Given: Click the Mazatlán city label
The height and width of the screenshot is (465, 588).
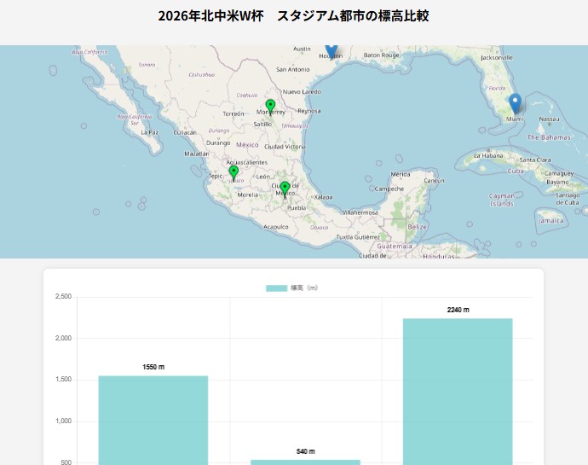Looking at the screenshot, I should [x=197, y=154].
